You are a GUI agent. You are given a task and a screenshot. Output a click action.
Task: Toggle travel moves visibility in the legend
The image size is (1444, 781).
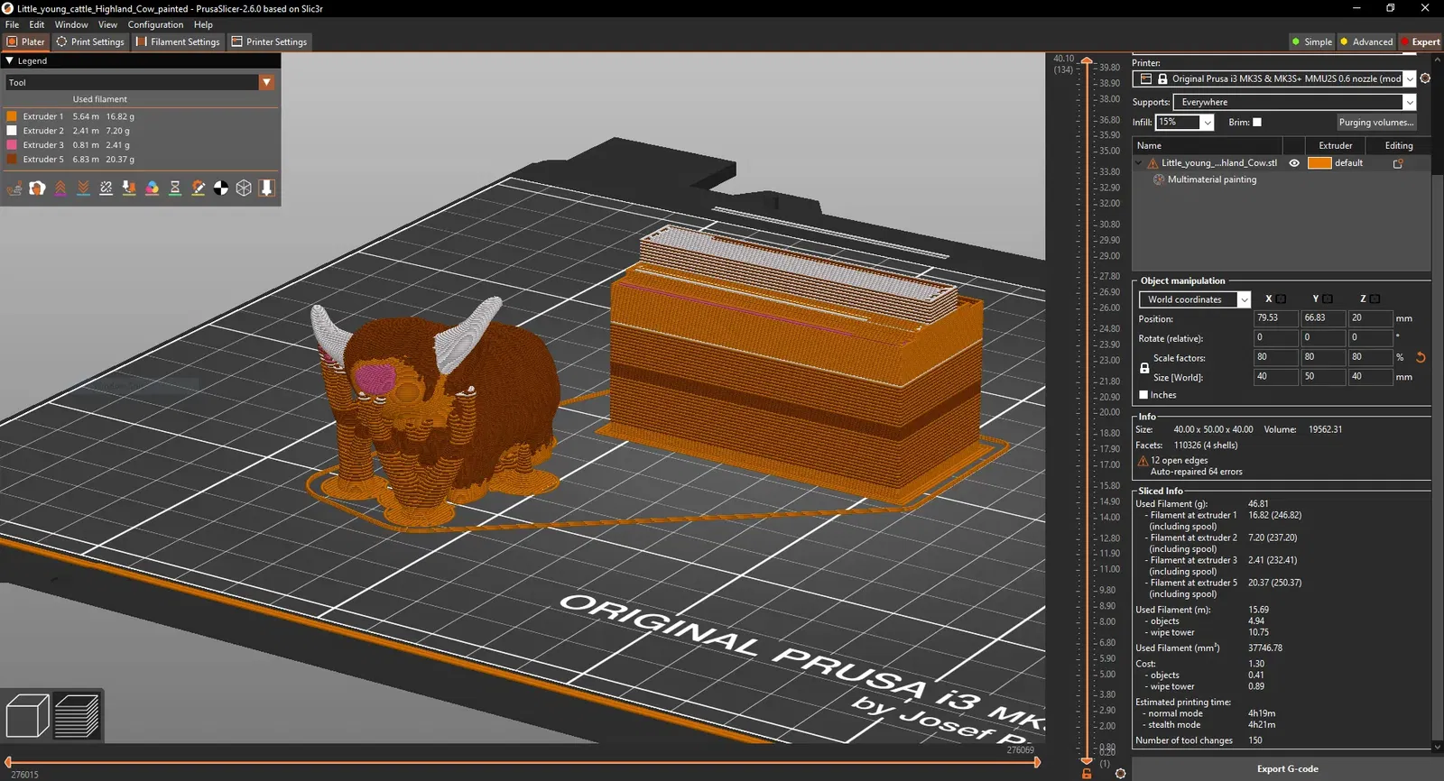(x=14, y=188)
